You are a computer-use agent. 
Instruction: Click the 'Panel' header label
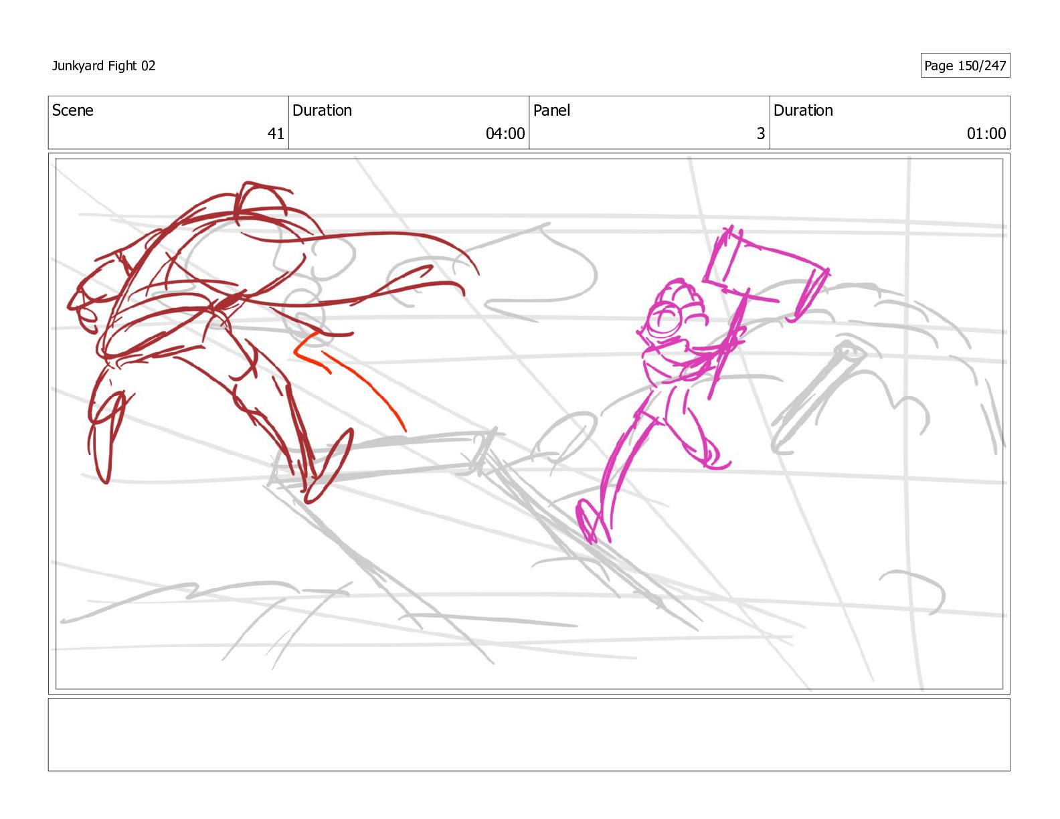tap(551, 110)
